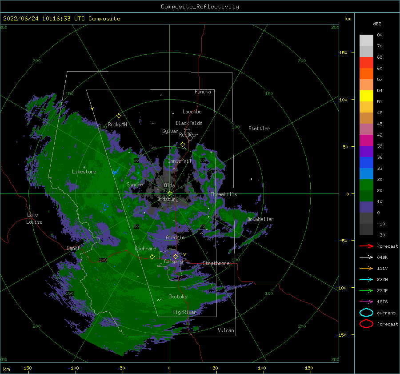
Task: Click the cyan current ellipse icon
Action: (366, 313)
